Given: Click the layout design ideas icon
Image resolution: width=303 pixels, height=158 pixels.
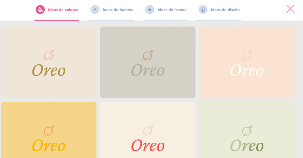Looking at the screenshot, I should click(203, 10).
